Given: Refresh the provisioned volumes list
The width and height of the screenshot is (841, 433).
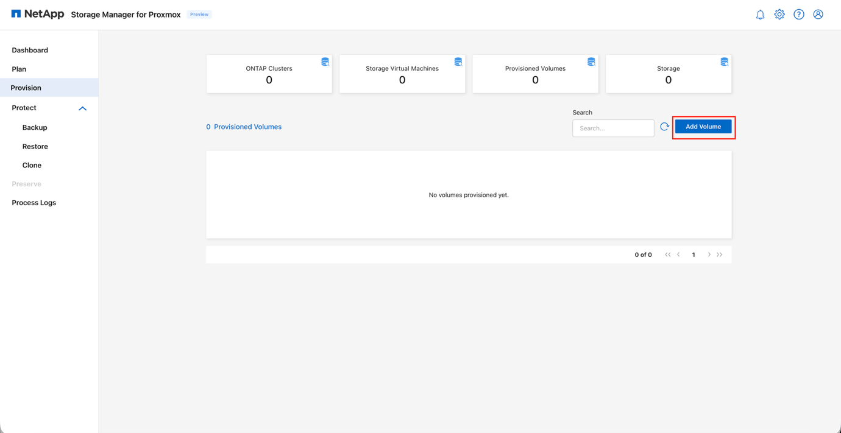Looking at the screenshot, I should (x=664, y=126).
